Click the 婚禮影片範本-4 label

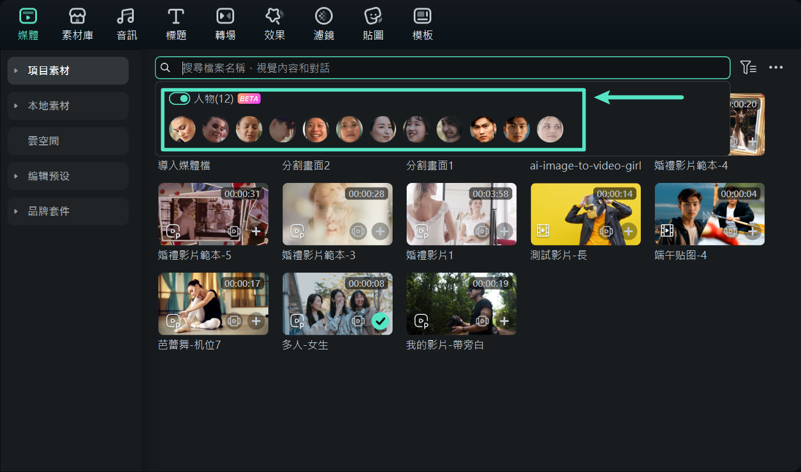[x=691, y=166]
